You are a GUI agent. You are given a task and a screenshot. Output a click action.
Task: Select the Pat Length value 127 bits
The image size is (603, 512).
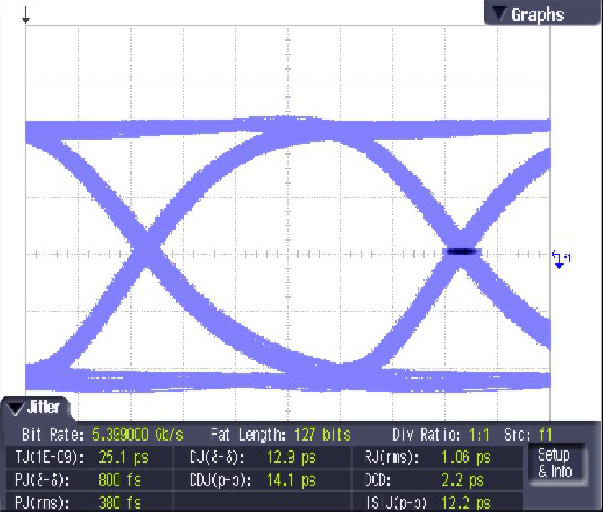click(322, 435)
